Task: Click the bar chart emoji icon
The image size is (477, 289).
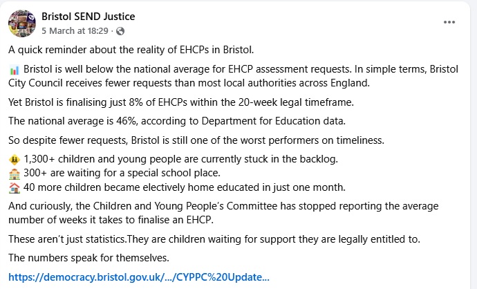Action: 15,71
